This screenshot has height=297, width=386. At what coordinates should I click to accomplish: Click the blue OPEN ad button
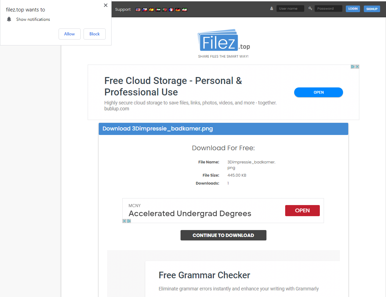tap(318, 92)
